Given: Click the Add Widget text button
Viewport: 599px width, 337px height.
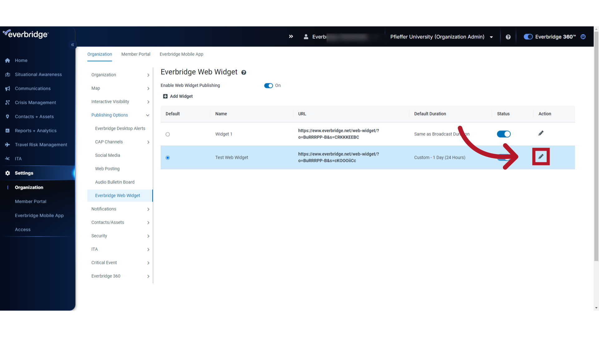Looking at the screenshot, I should point(182,96).
